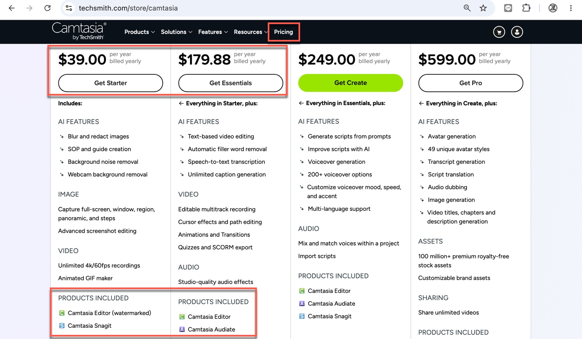Image resolution: width=582 pixels, height=339 pixels.
Task: Click the $39.00 Starter price
Action: coord(82,59)
